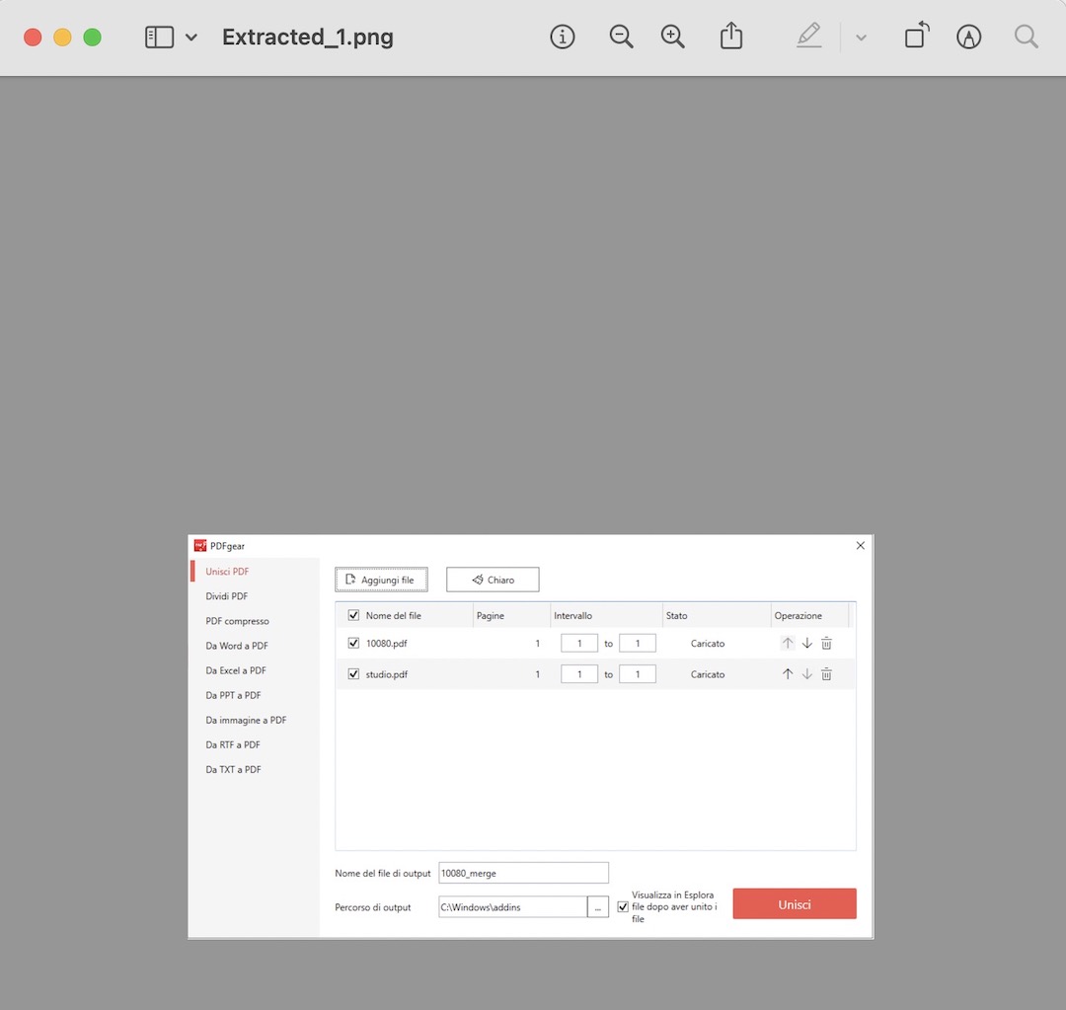
Task: Open the sidebar view options dropdown
Action: pos(191,38)
